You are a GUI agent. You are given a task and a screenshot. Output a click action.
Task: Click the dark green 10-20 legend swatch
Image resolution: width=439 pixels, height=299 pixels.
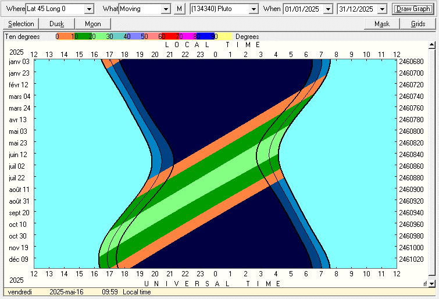[x=83, y=37]
